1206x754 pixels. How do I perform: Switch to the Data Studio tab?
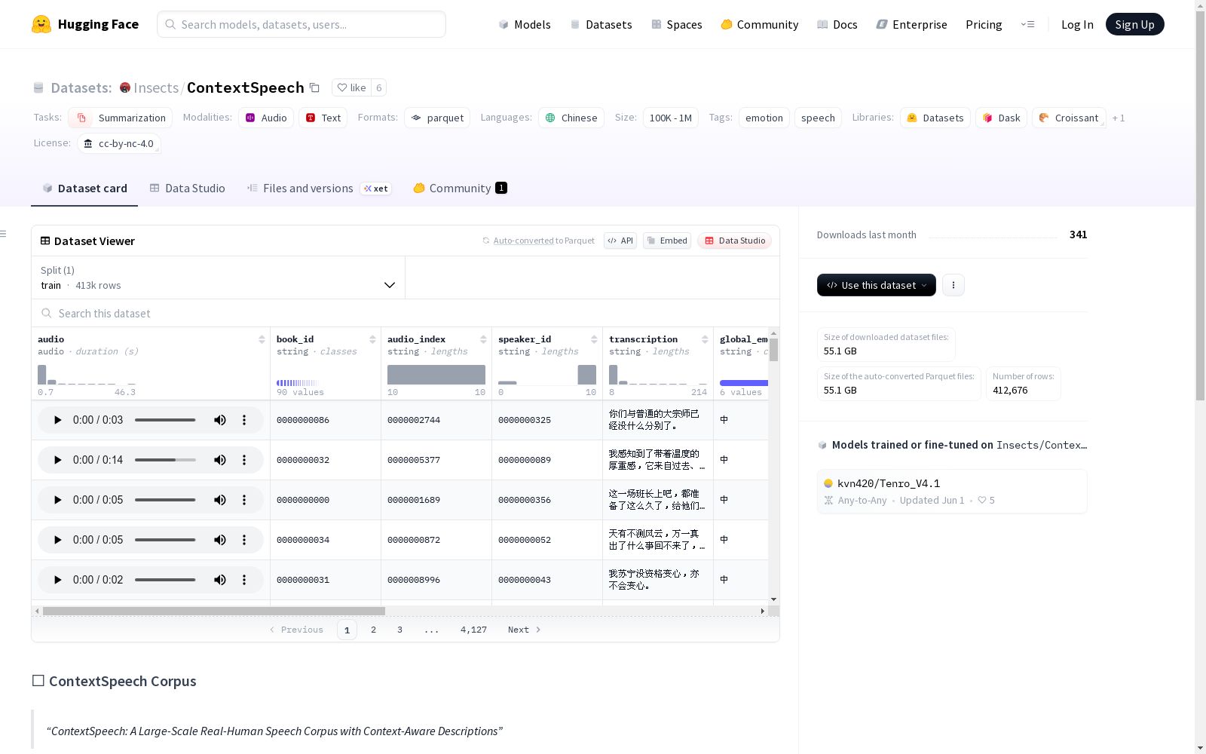point(188,188)
